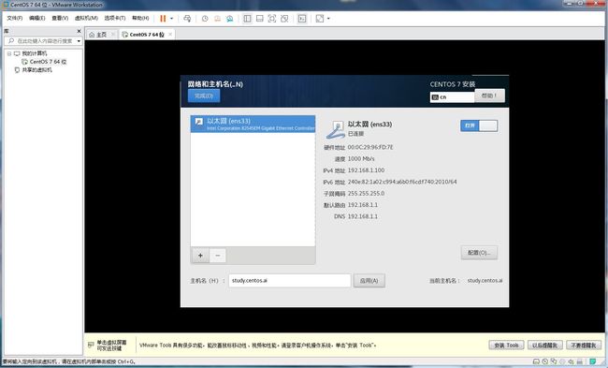Open the stretch display dropdown arrow
This screenshot has height=368, width=608.
click(x=328, y=19)
